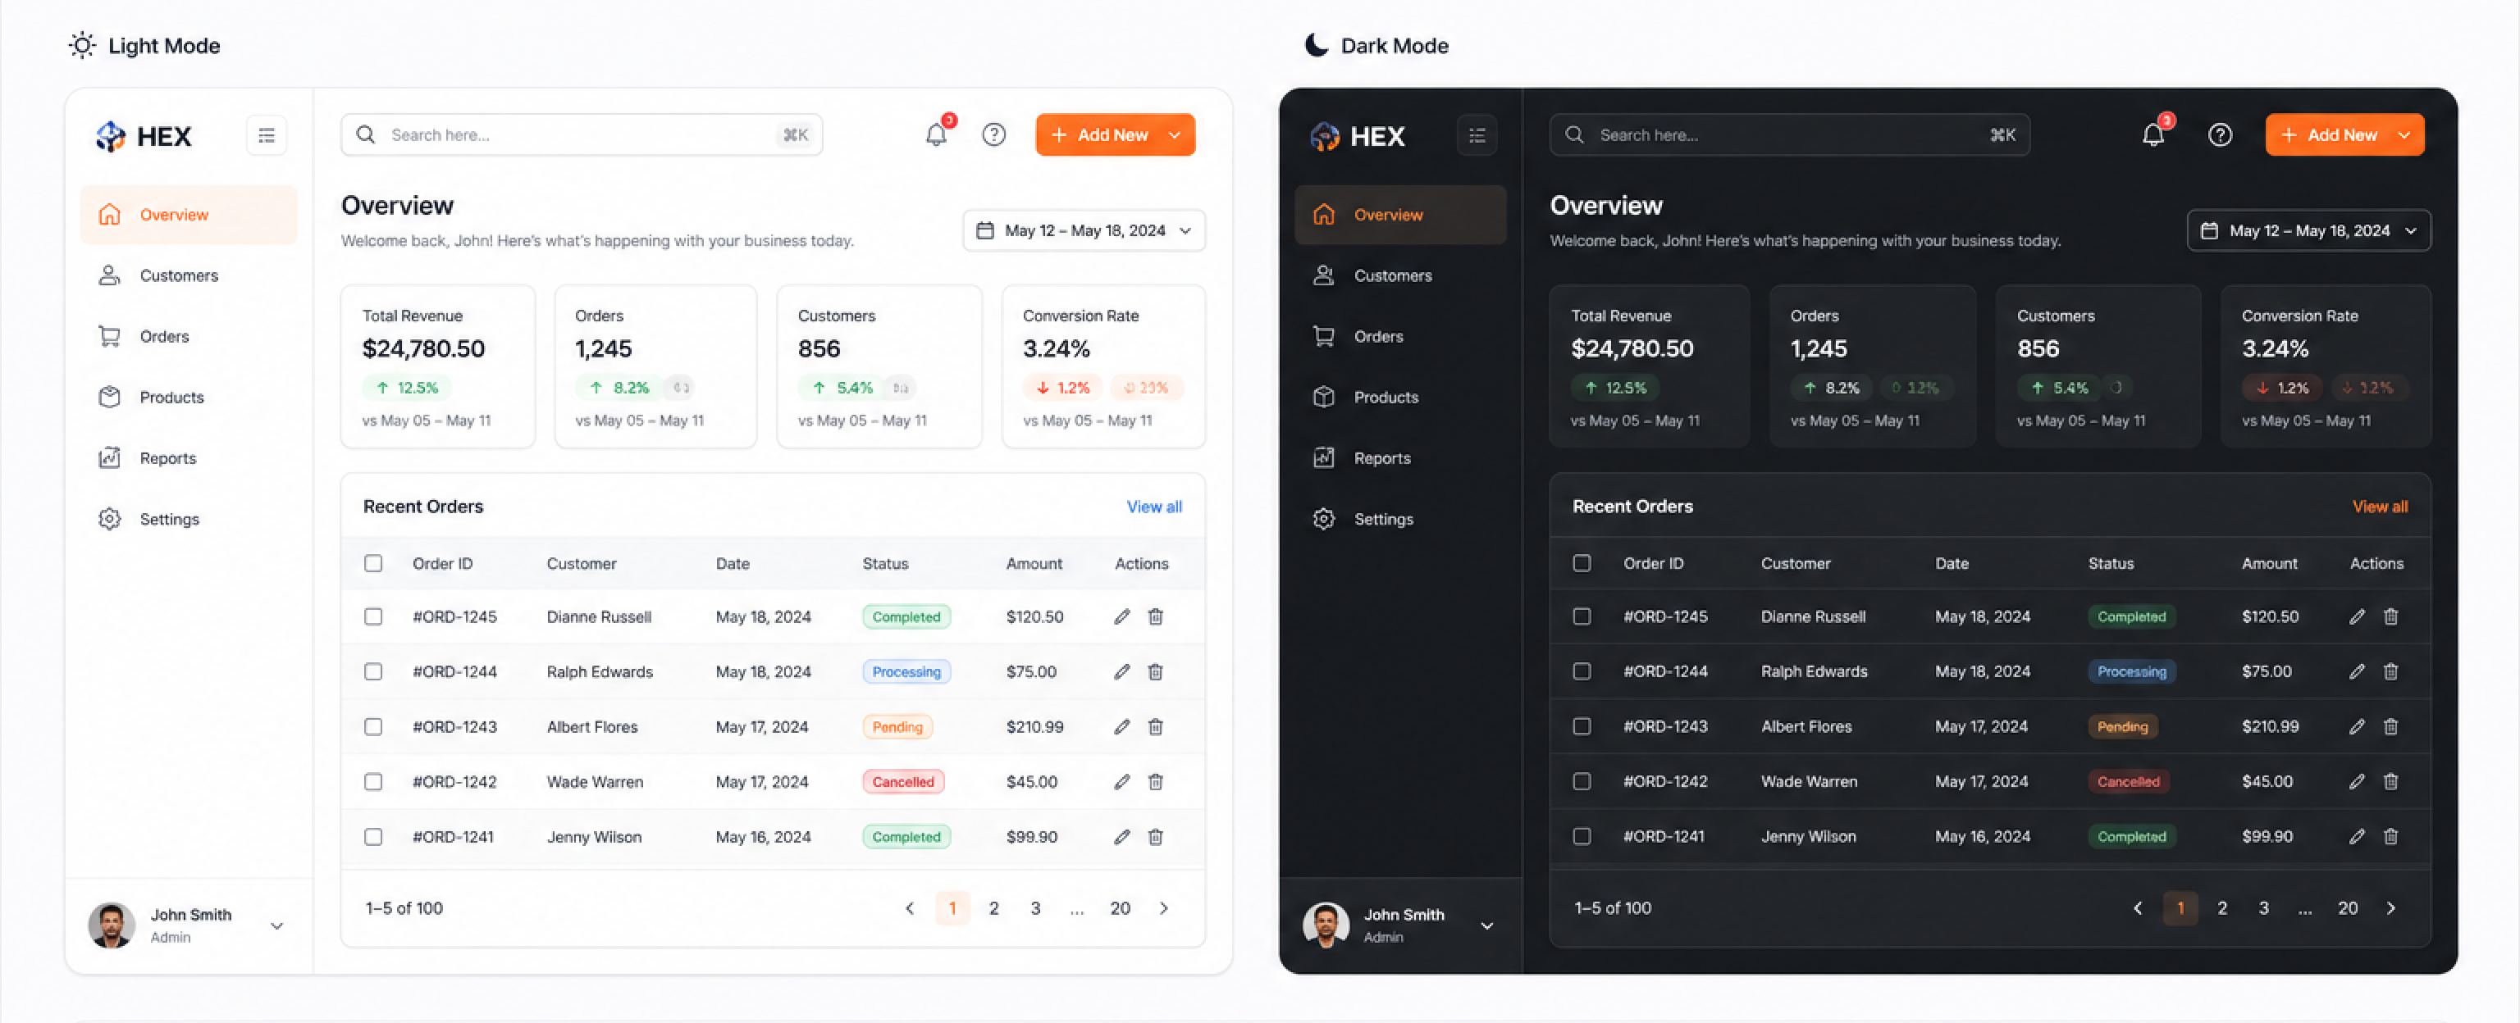The height and width of the screenshot is (1023, 2520).
Task: Go to next page arrow in light mode
Action: (1163, 908)
